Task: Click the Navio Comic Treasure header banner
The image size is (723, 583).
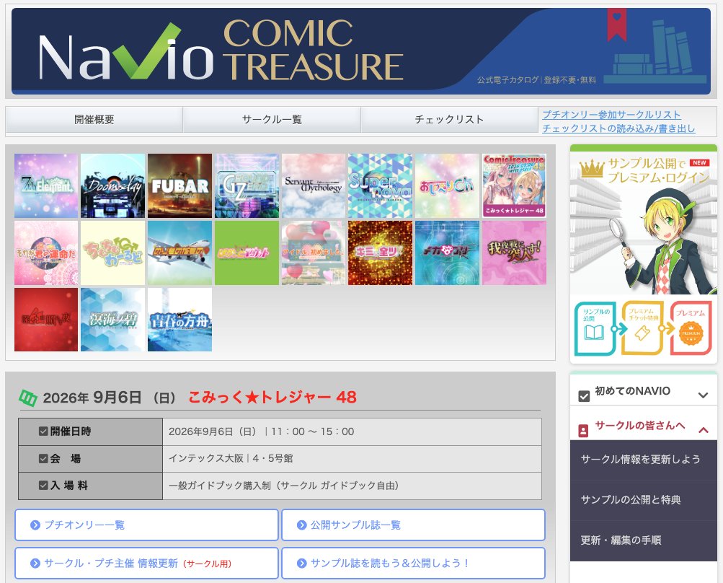Action: (x=361, y=51)
